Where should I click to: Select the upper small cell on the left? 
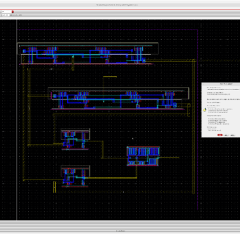coord(76,139)
